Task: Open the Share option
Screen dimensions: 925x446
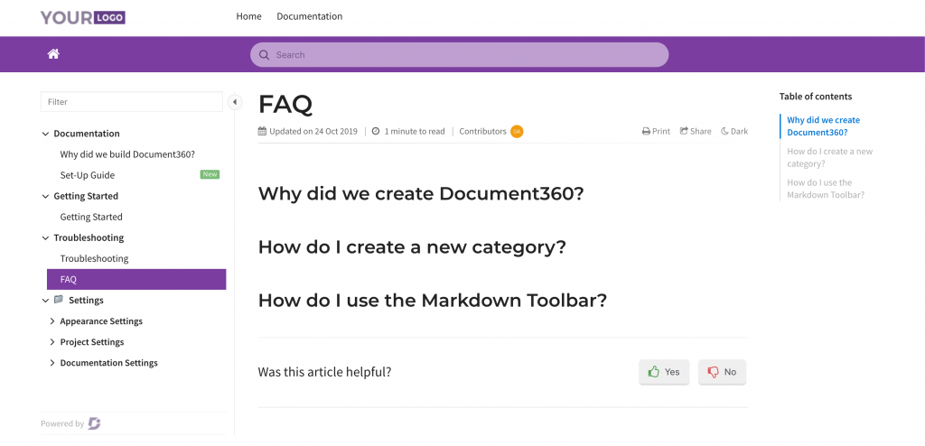Action: coord(696,131)
